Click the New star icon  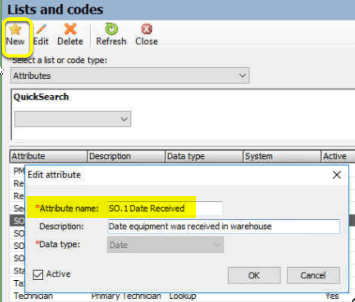15,30
